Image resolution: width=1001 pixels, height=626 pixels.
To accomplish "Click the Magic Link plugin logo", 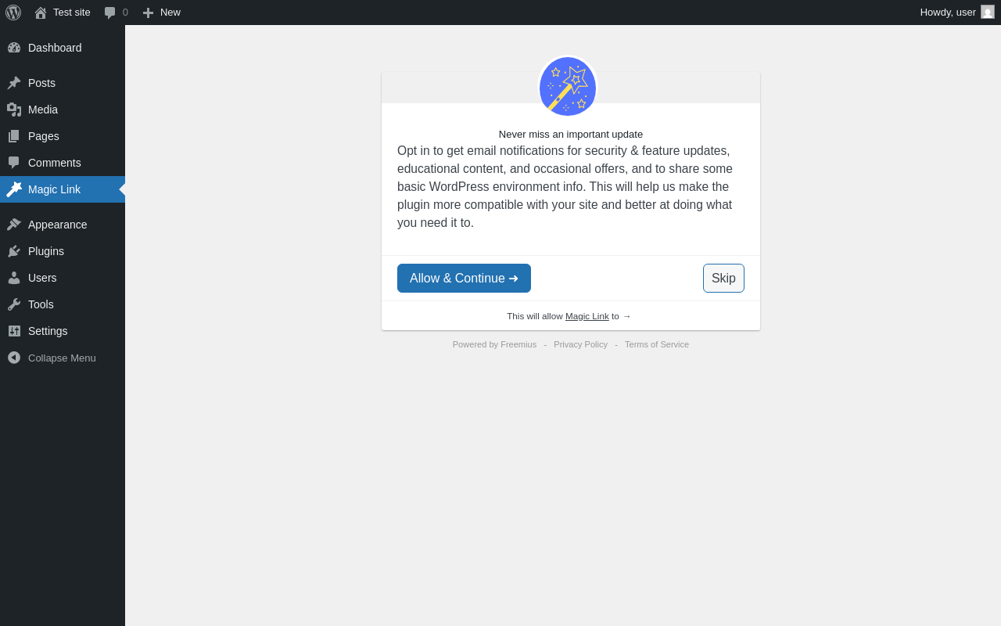I will click(568, 86).
